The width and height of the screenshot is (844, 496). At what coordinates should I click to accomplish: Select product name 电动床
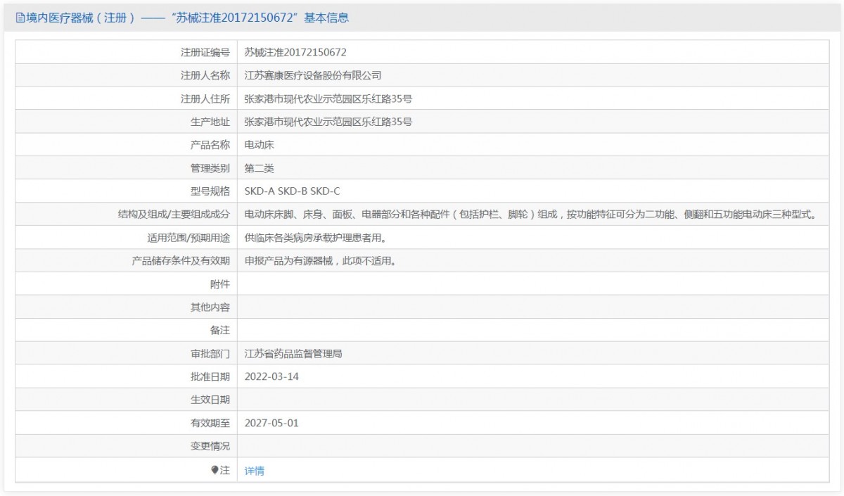[x=259, y=145]
